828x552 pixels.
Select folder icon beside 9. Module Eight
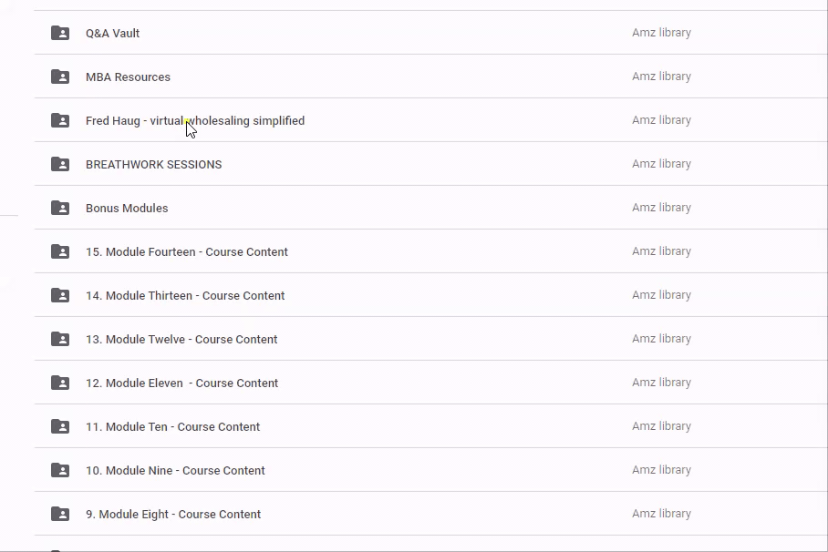[x=60, y=514]
